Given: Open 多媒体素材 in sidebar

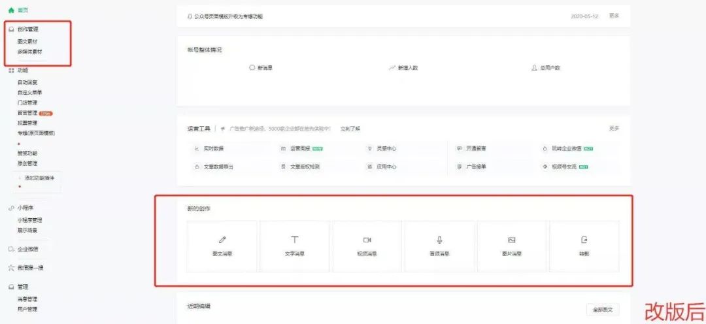Looking at the screenshot, I should coord(29,52).
